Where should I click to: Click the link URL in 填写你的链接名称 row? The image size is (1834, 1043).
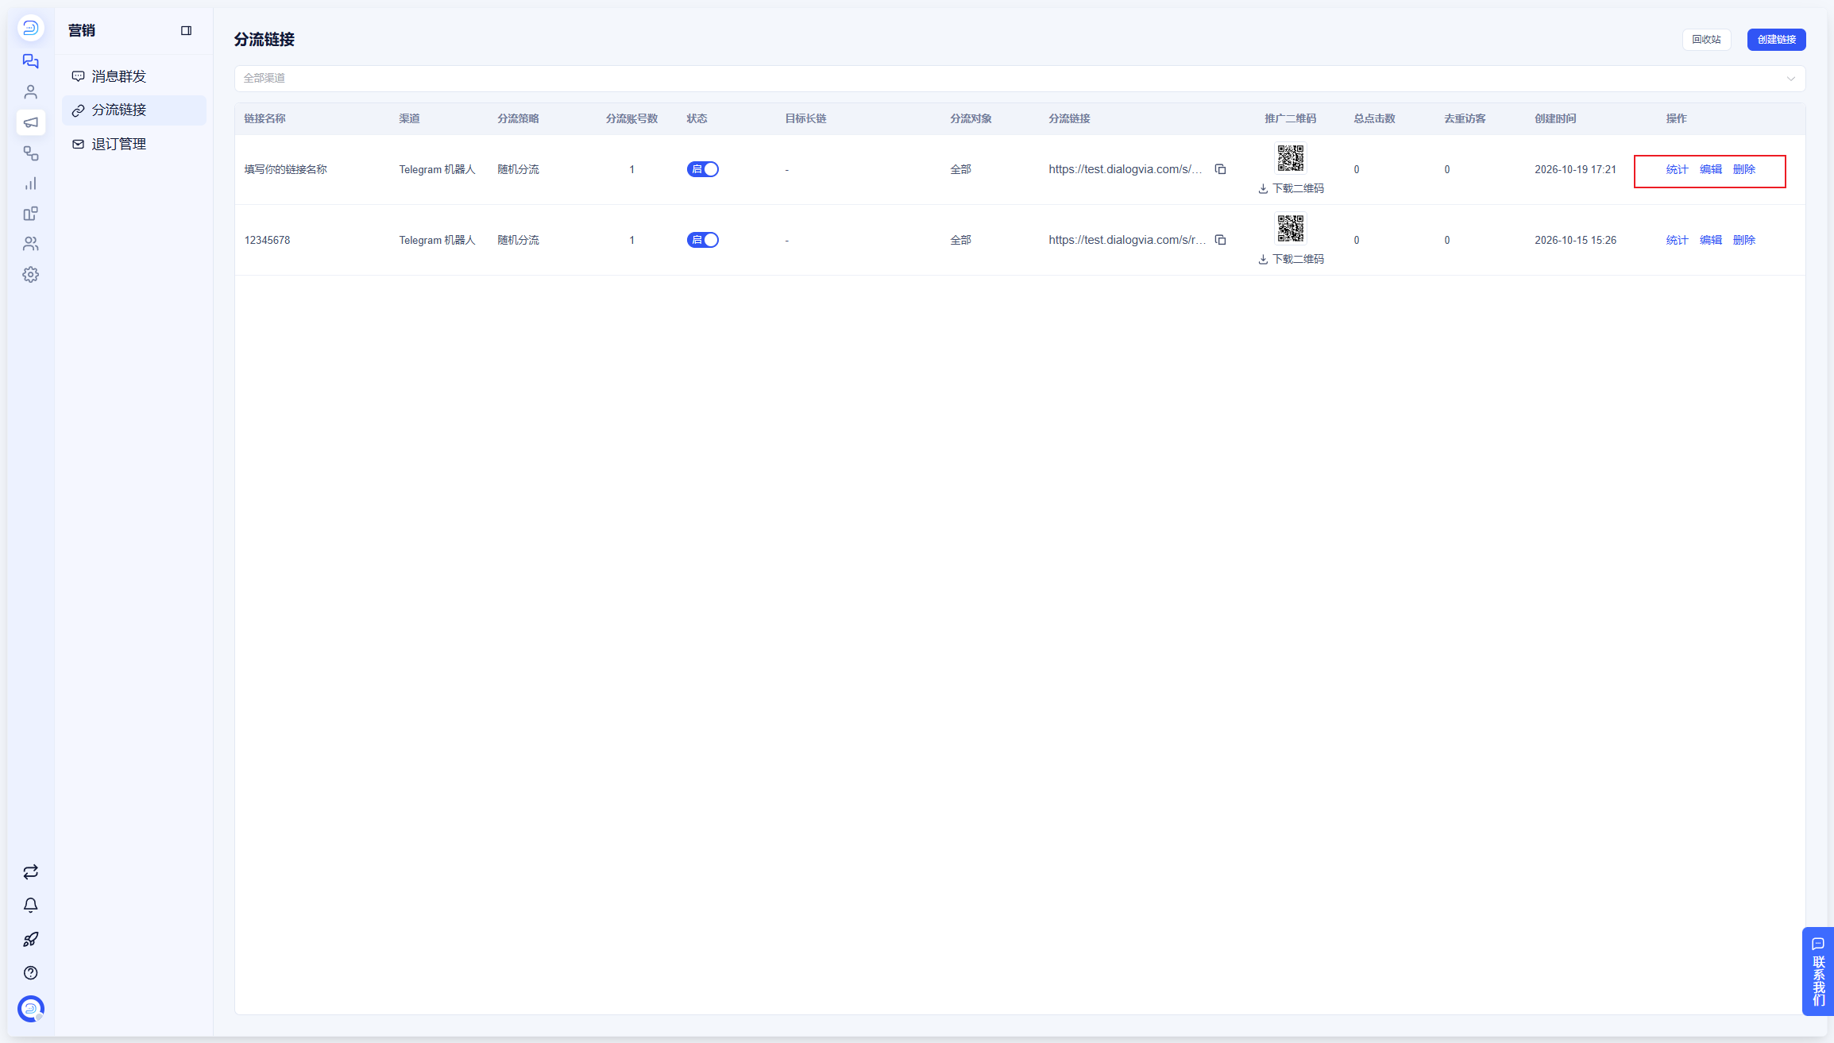(x=1125, y=169)
